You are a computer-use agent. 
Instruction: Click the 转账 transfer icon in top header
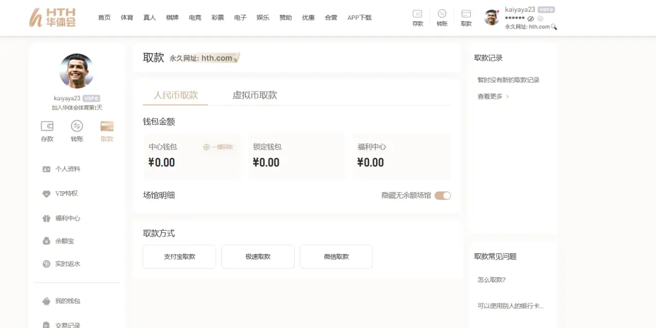click(x=442, y=14)
